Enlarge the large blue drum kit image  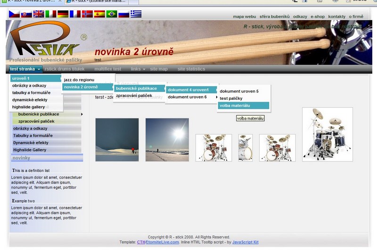click(328, 135)
